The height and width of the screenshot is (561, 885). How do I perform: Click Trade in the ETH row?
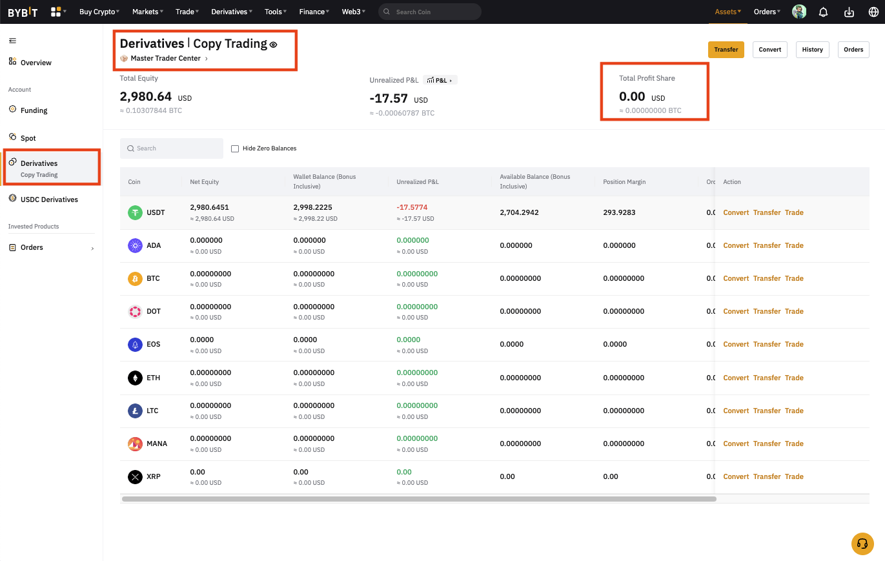794,378
